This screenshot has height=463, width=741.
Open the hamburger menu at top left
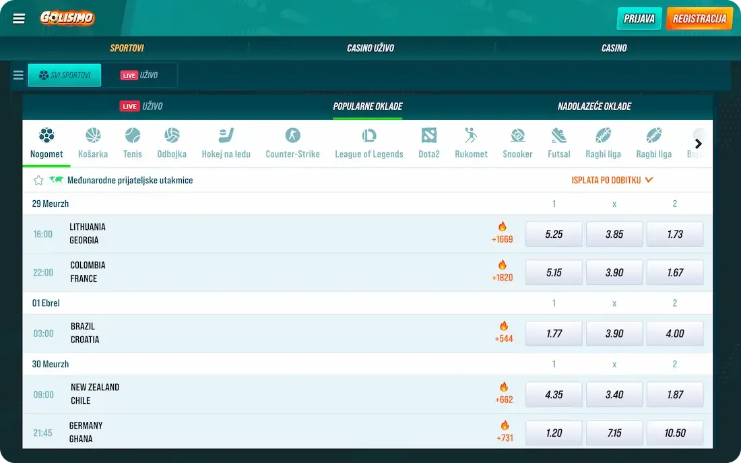click(18, 18)
